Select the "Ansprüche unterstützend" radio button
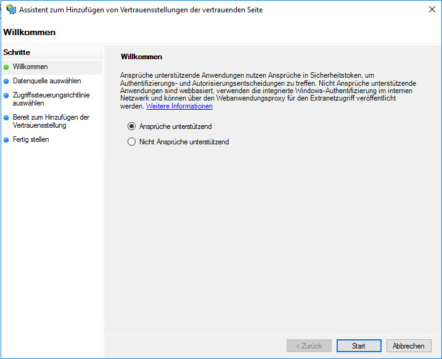The height and width of the screenshot is (359, 442). [x=131, y=126]
